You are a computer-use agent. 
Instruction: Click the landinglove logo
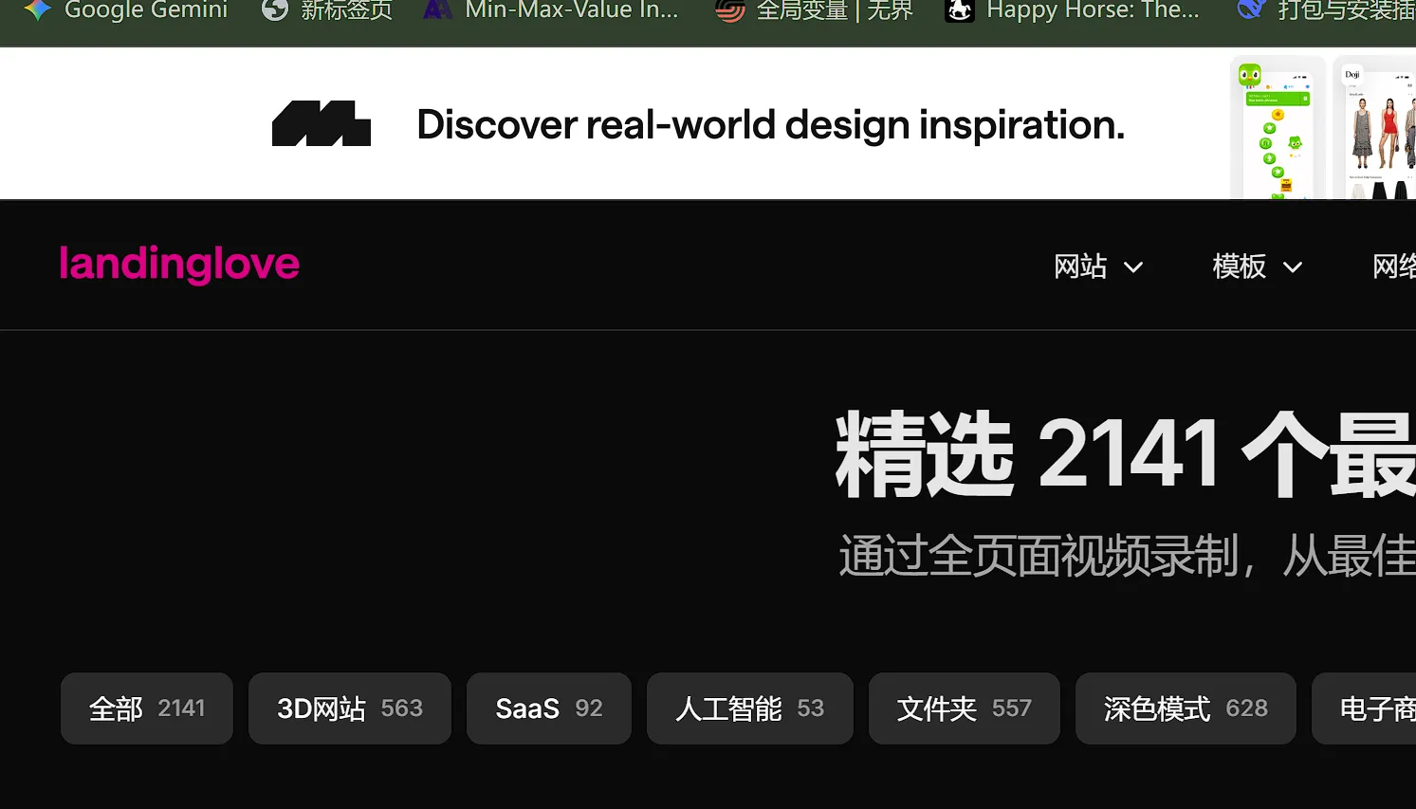point(179,265)
